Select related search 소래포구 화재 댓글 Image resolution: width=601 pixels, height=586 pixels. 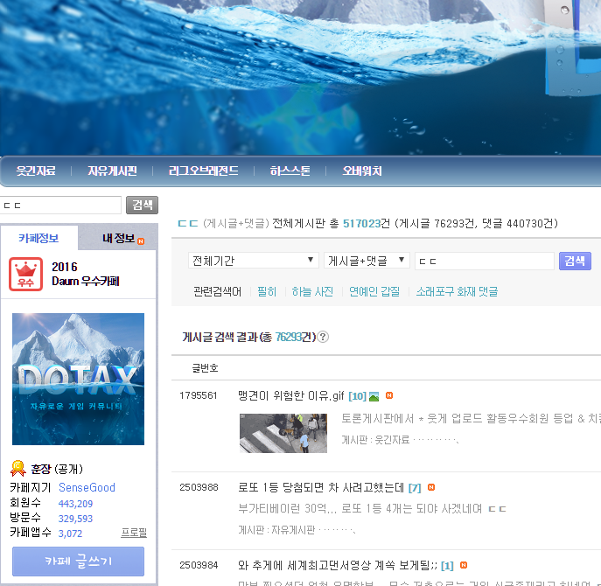[457, 291]
